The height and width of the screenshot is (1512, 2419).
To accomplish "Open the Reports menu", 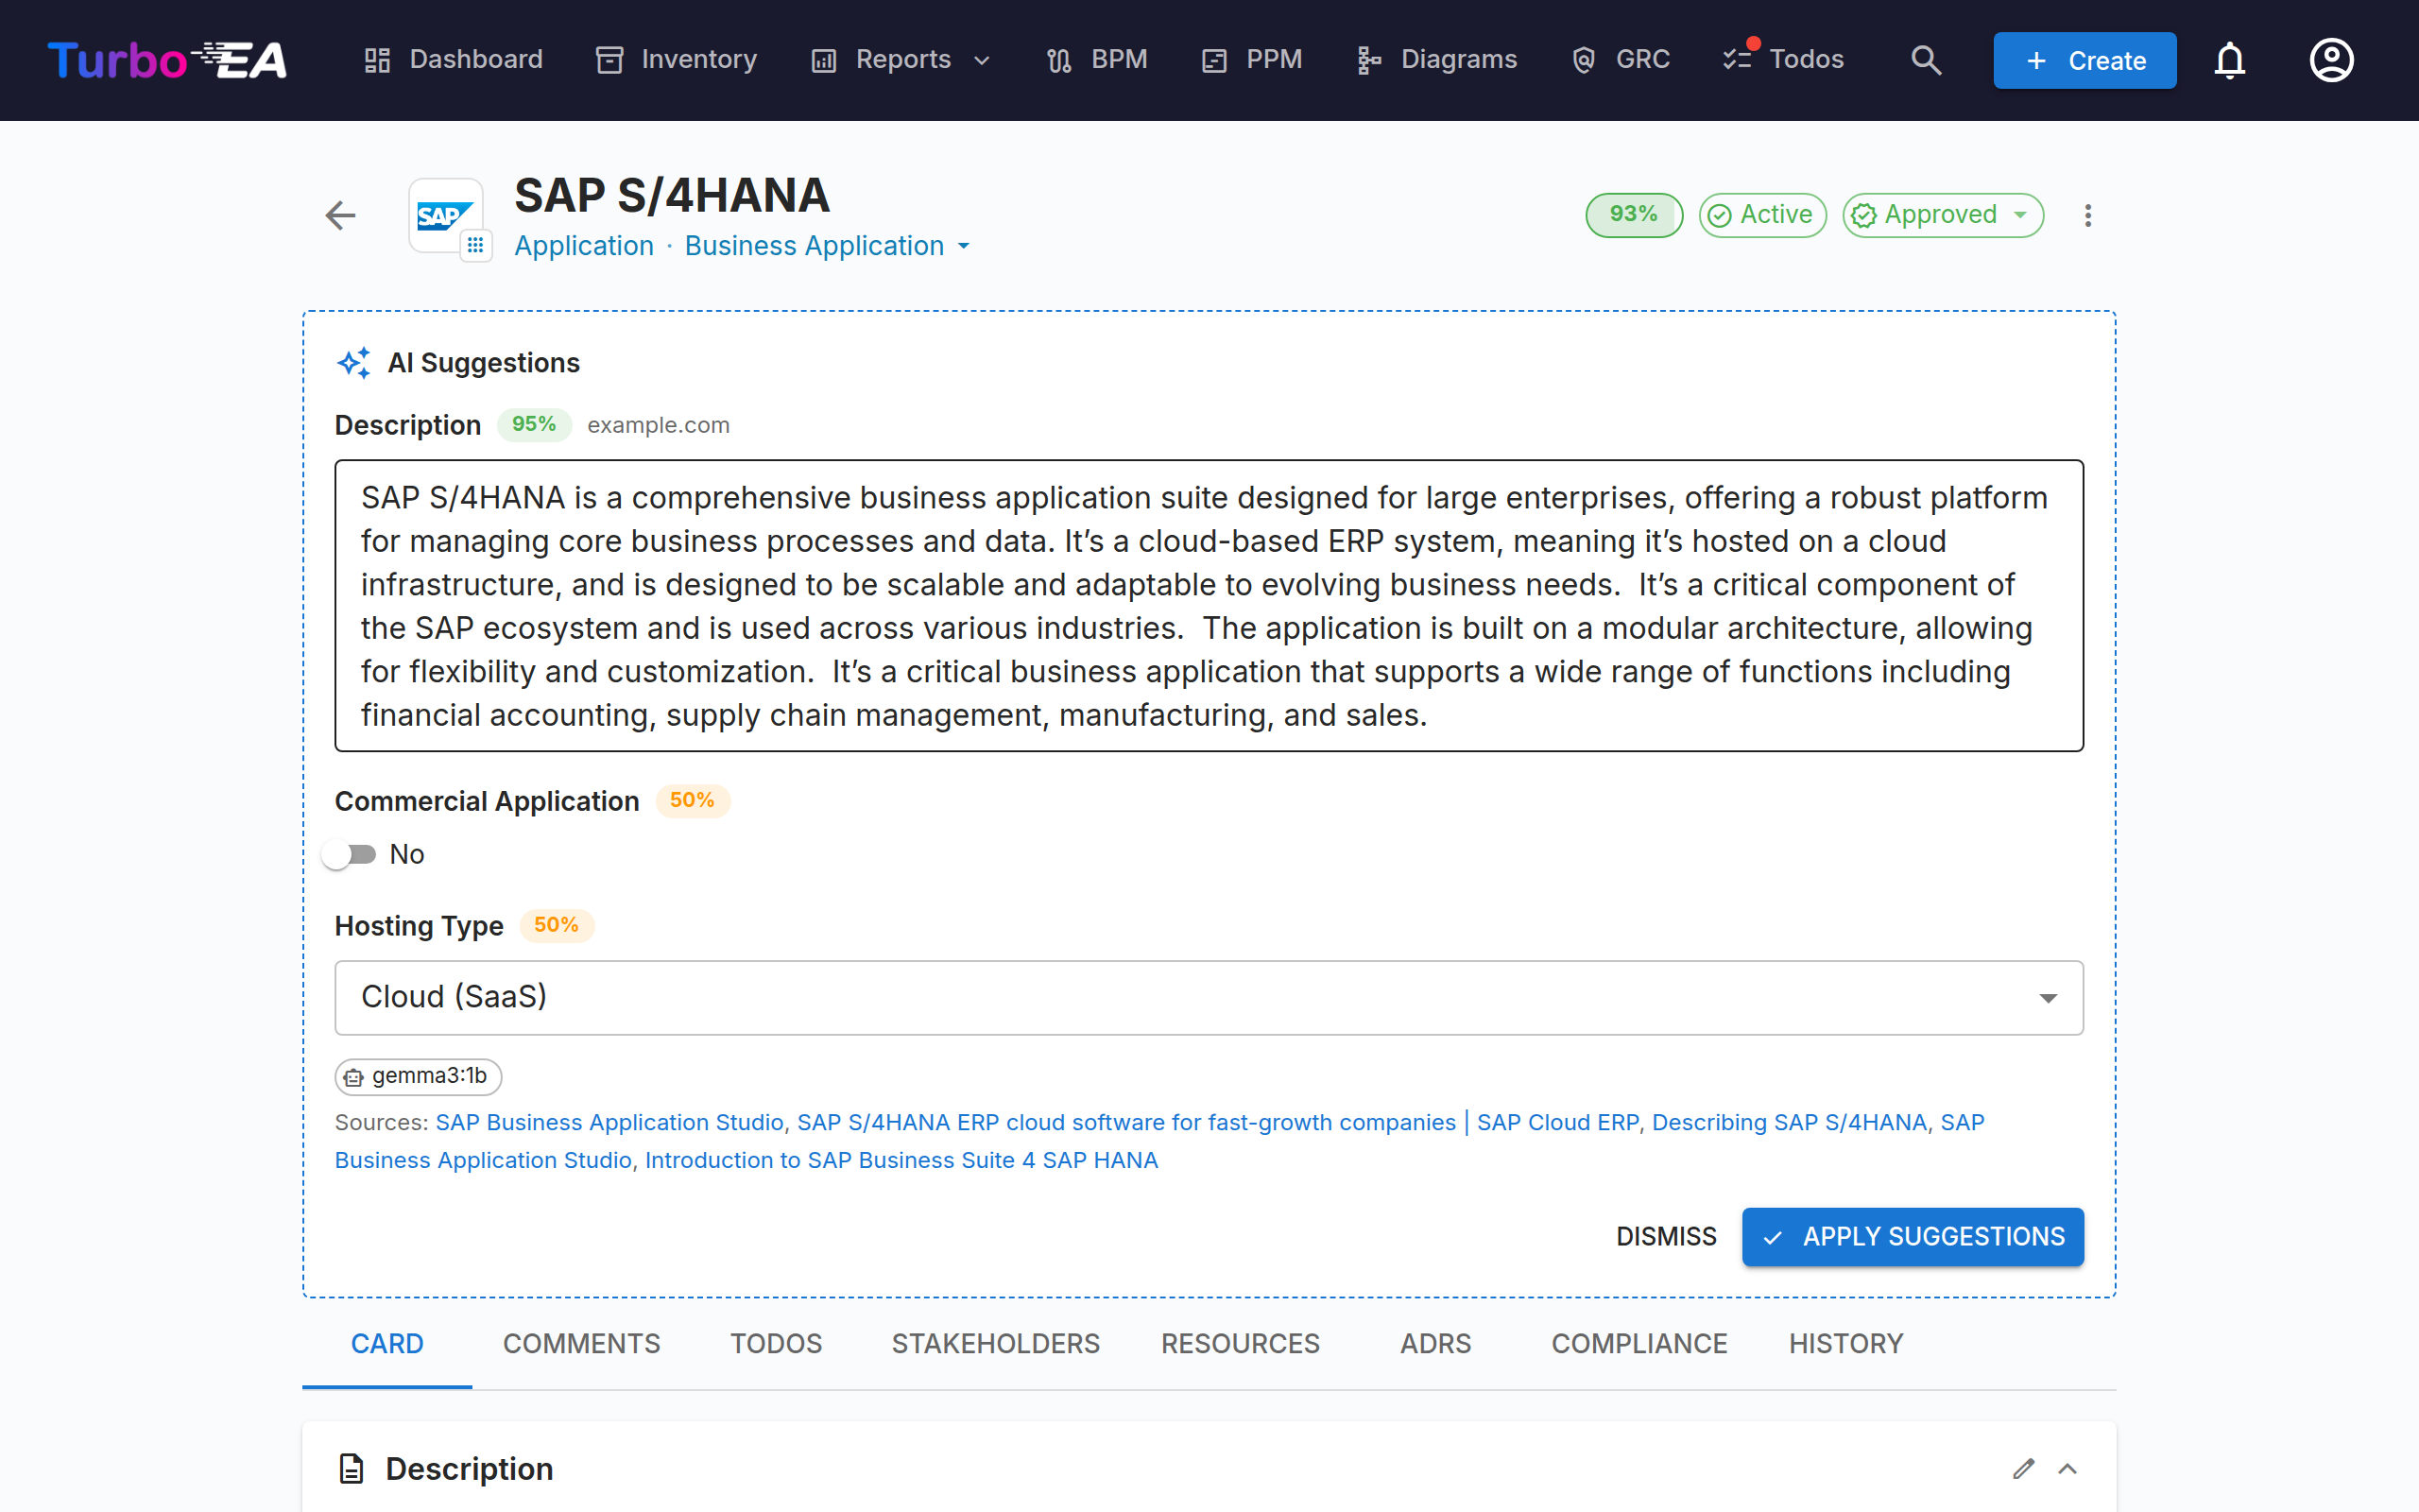I will 901,59.
